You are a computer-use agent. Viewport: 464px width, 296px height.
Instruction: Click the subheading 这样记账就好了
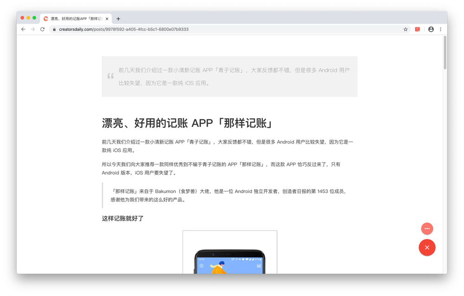pyautogui.click(x=123, y=218)
